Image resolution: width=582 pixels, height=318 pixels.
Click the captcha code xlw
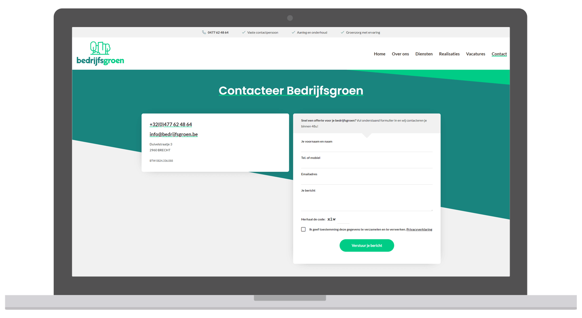(331, 219)
